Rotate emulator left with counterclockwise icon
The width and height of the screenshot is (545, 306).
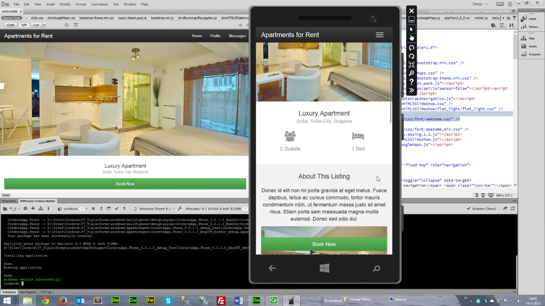coord(411,47)
